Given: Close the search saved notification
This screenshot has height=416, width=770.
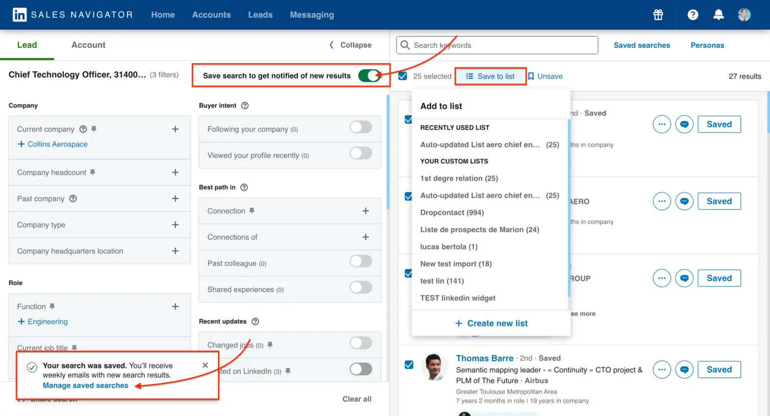Looking at the screenshot, I should click(205, 365).
